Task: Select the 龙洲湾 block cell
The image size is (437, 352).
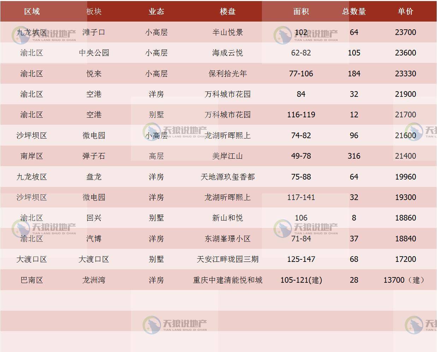Action: pyautogui.click(x=94, y=280)
